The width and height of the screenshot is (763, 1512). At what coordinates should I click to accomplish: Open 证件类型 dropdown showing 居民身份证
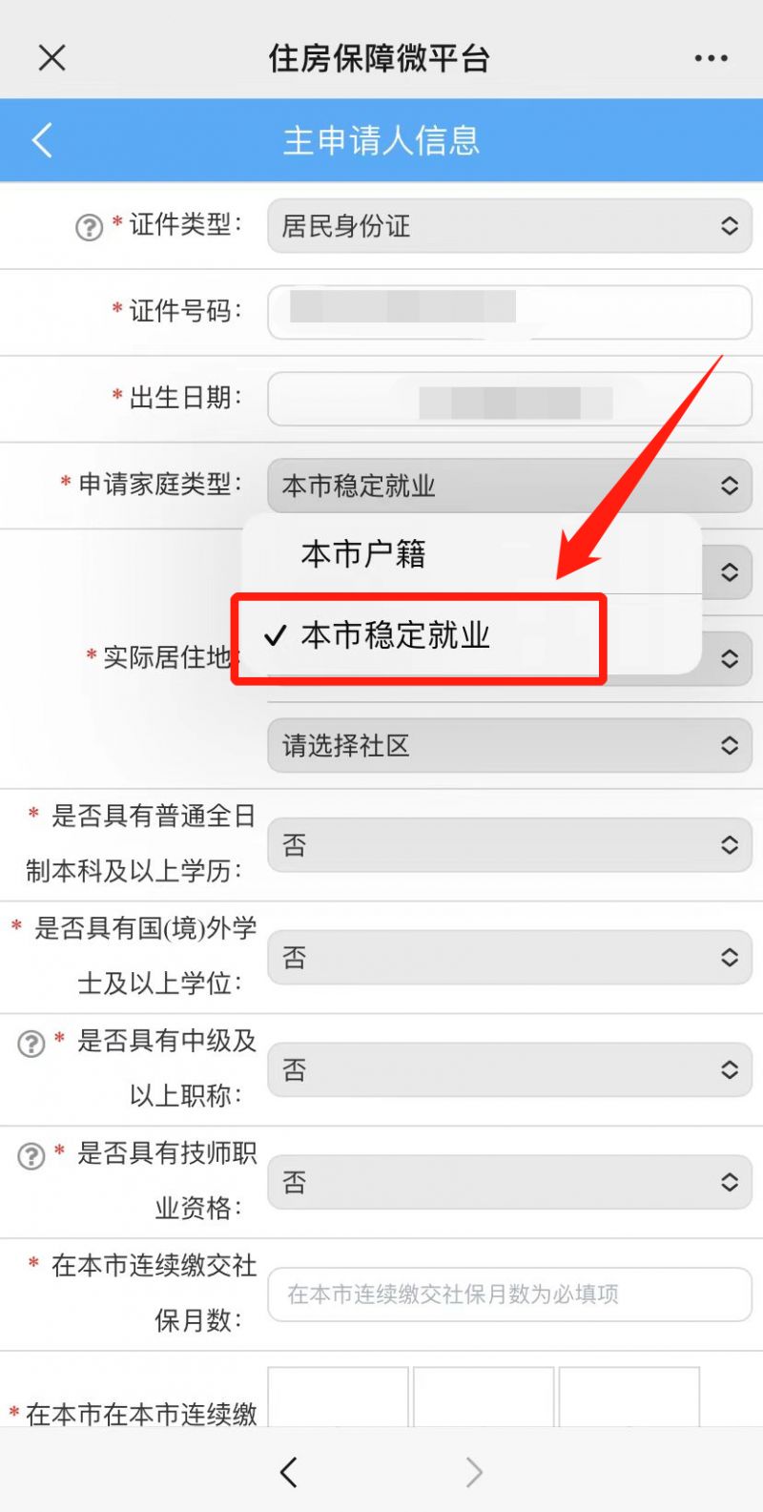tap(509, 226)
